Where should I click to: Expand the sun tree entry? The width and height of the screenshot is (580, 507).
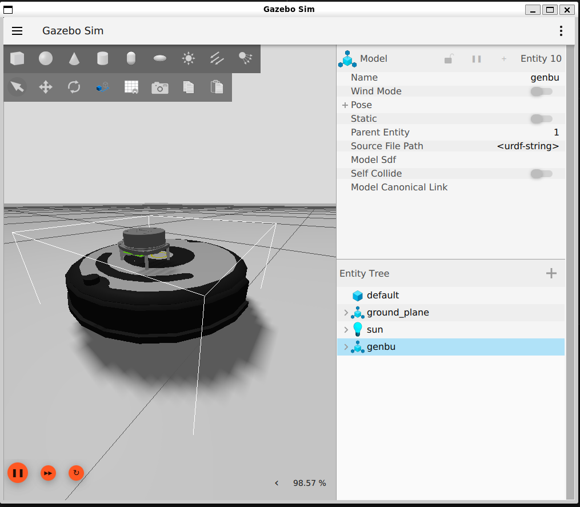click(x=346, y=330)
